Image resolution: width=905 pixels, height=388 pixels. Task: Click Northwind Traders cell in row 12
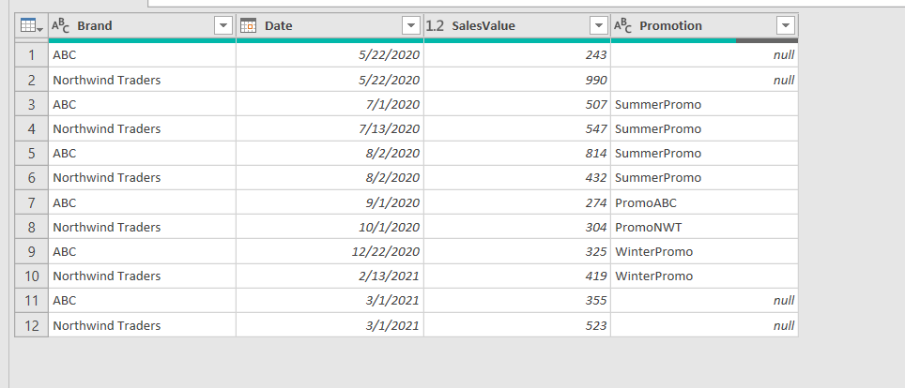point(142,325)
